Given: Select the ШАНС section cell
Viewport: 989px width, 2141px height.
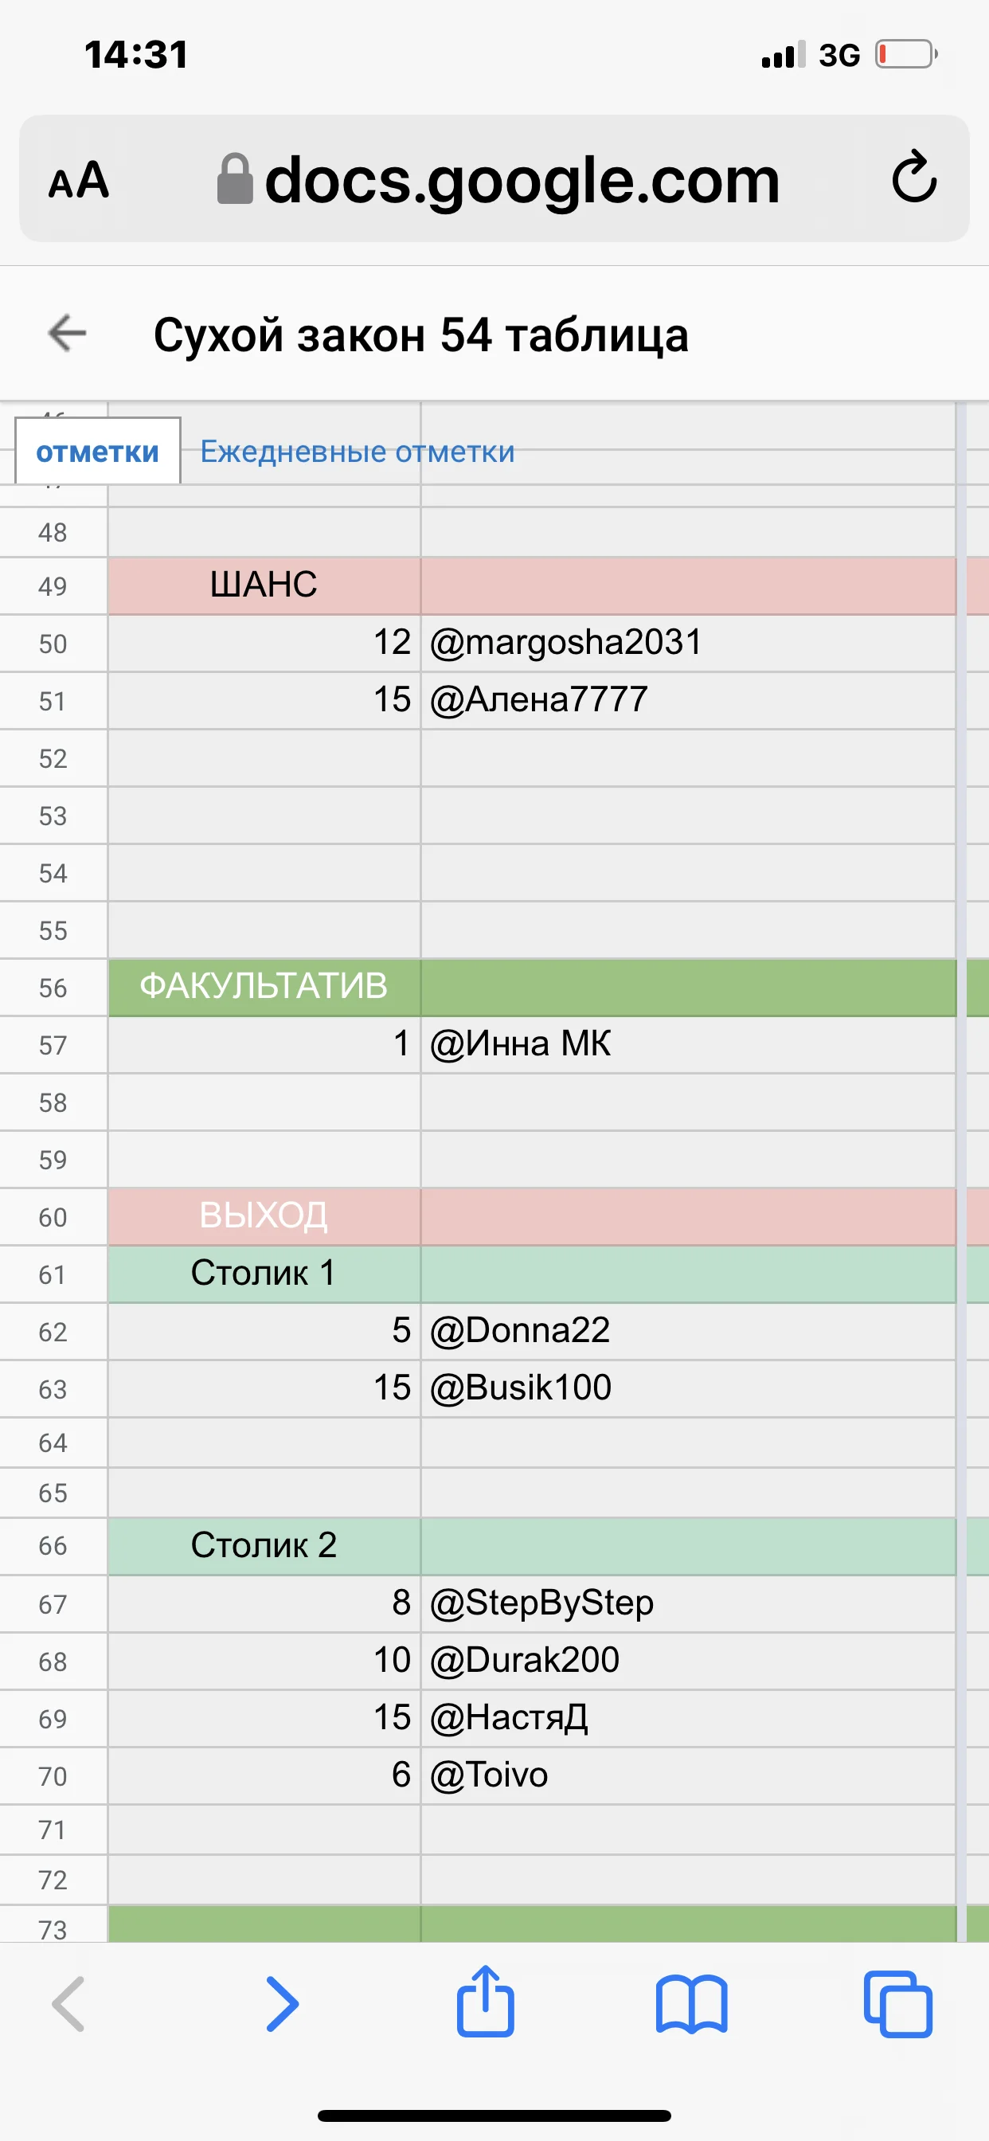Looking at the screenshot, I should (x=264, y=585).
